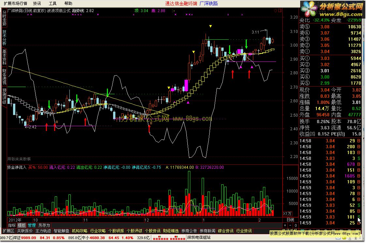Switch to 分时走势 sidebar tab
This screenshot has height=243, width=366.
[5, 18]
